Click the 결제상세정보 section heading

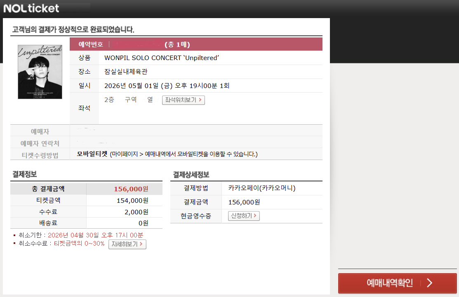(x=191, y=175)
